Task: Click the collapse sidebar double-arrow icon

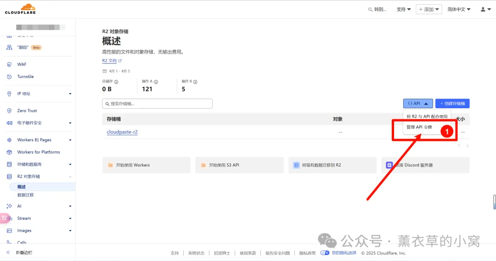Action: 8,252
